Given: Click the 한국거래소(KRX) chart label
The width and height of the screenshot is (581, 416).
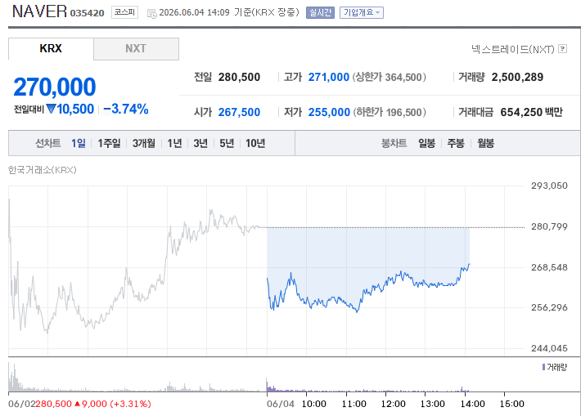Looking at the screenshot, I should coord(43,170).
